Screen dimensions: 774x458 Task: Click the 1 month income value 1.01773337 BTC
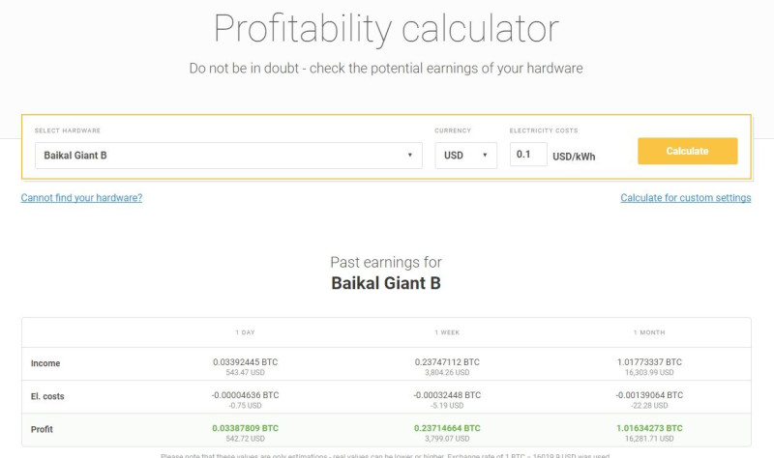coord(648,362)
